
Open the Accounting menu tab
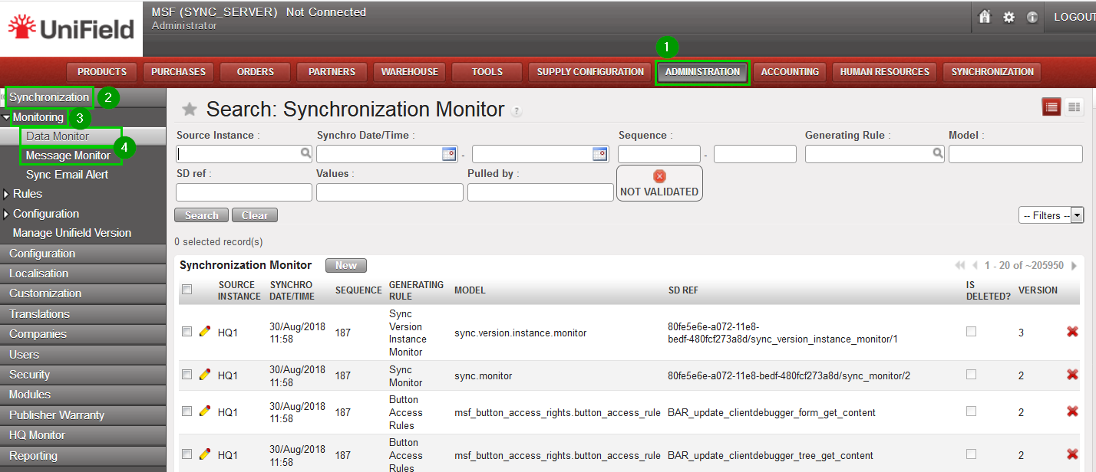789,72
